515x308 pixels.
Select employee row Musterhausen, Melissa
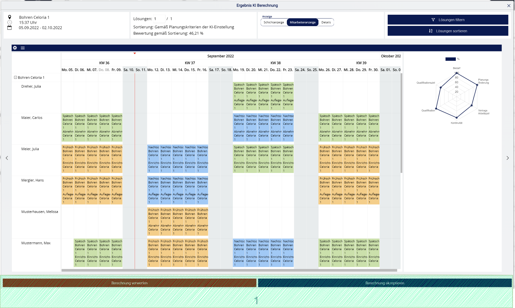40,212
